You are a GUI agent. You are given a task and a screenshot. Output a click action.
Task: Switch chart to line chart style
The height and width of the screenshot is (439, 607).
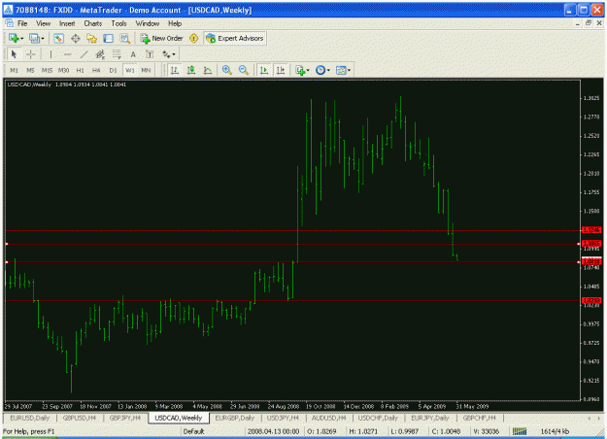point(208,70)
